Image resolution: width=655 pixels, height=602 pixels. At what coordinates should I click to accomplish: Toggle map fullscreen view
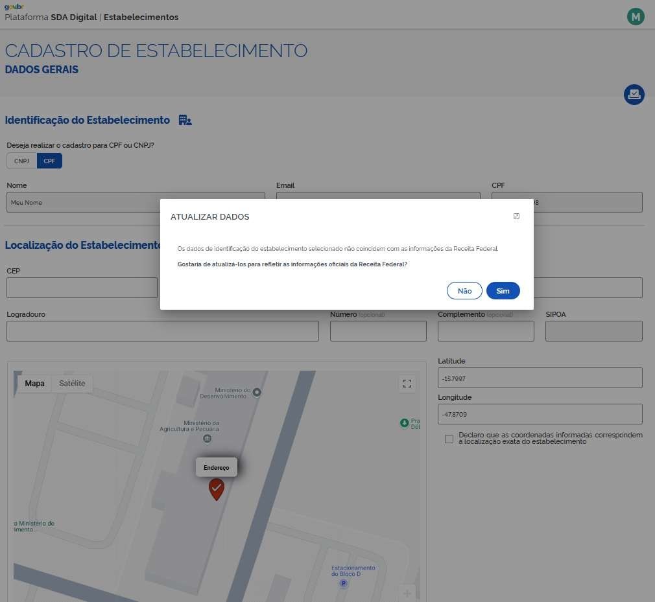coord(407,384)
